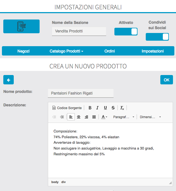Click the Bold formatting icon
176x191 pixels.
tap(90, 108)
